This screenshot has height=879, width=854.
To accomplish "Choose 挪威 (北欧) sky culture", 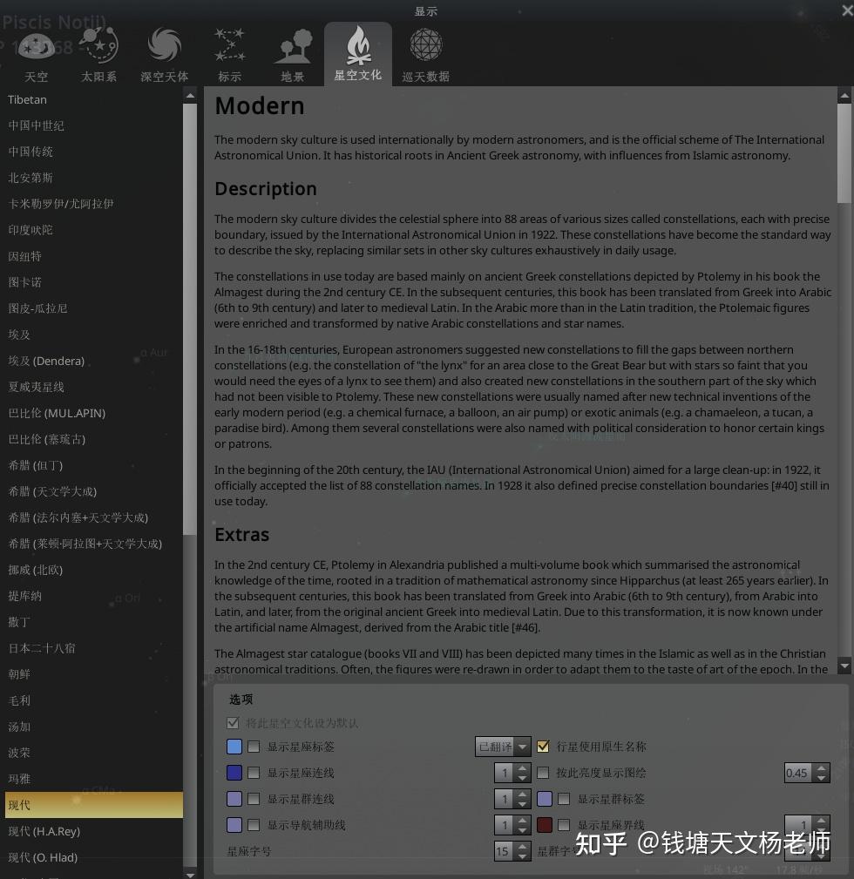I will [93, 570].
